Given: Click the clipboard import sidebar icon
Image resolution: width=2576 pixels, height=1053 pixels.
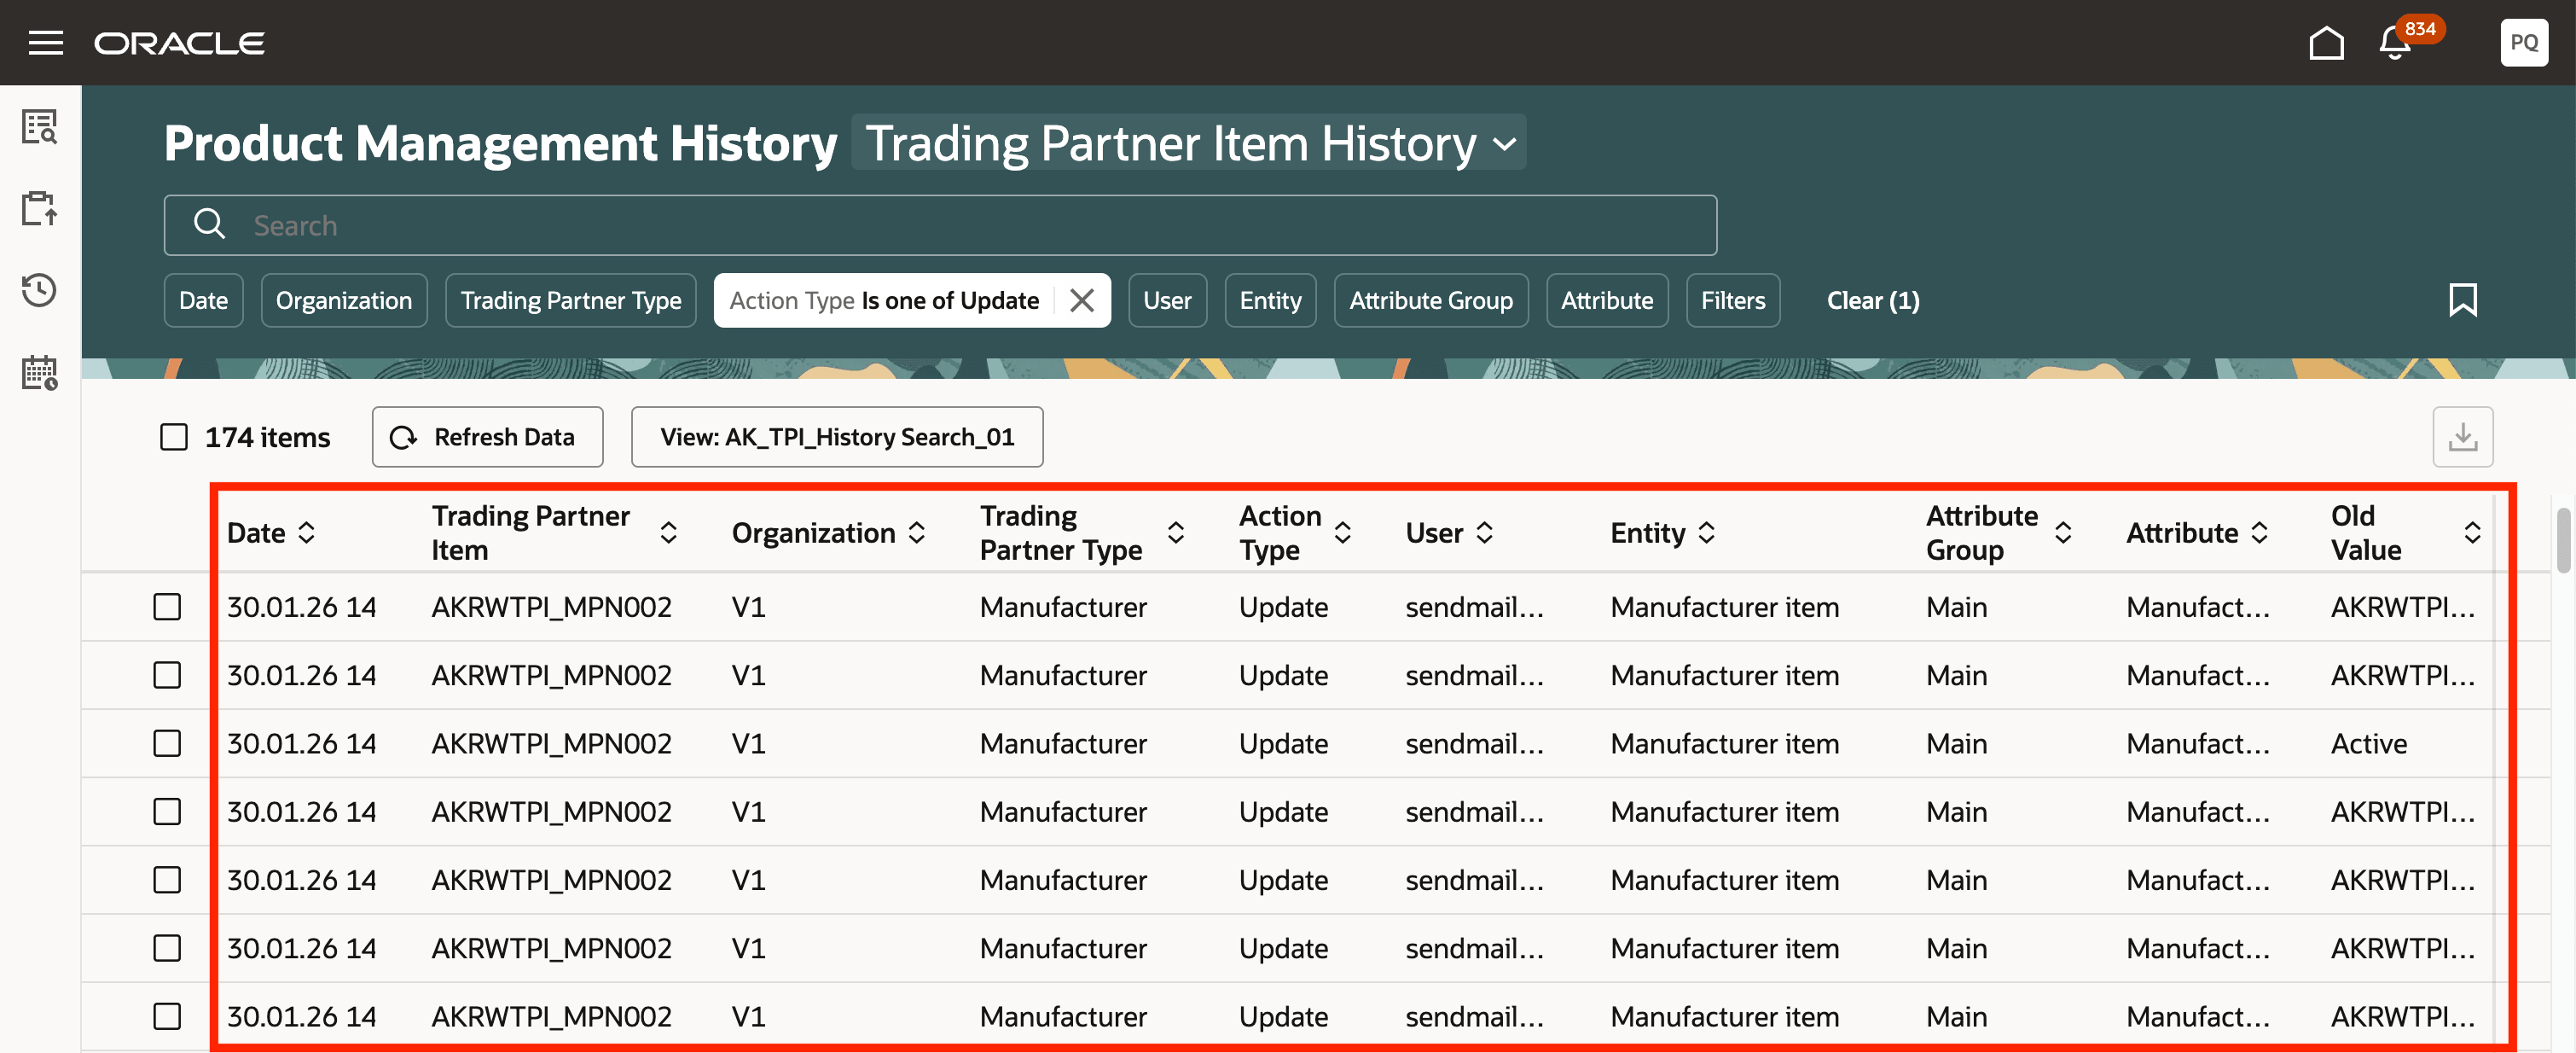Looking at the screenshot, I should 40,208.
